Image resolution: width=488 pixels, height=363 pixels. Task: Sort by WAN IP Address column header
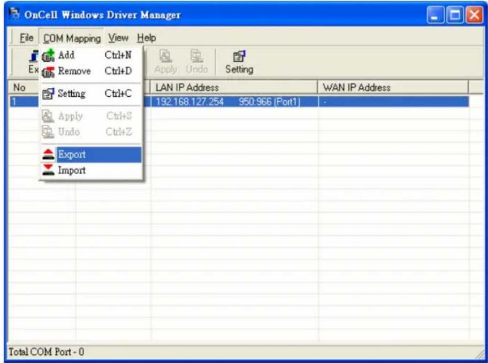(x=393, y=87)
